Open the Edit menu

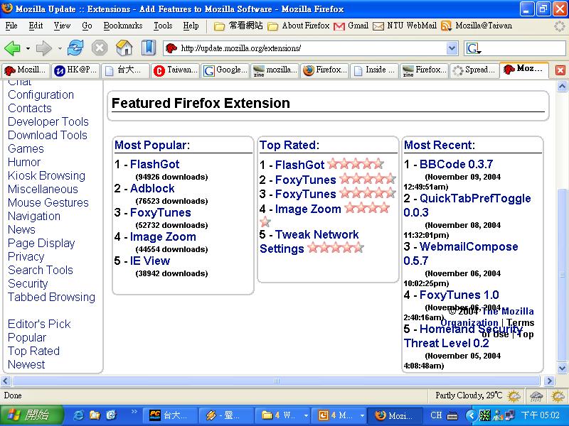(36, 26)
